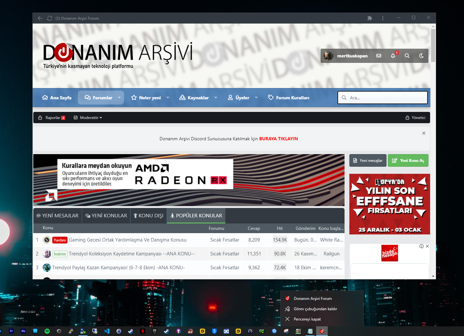Expand the Moderatör dropdown
The width and height of the screenshot is (464, 336).
(x=88, y=118)
